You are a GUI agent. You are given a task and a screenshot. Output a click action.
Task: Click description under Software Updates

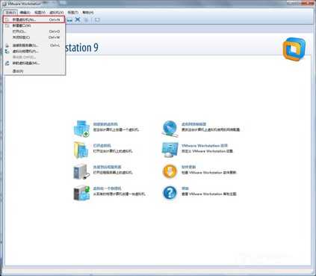tap(209, 173)
